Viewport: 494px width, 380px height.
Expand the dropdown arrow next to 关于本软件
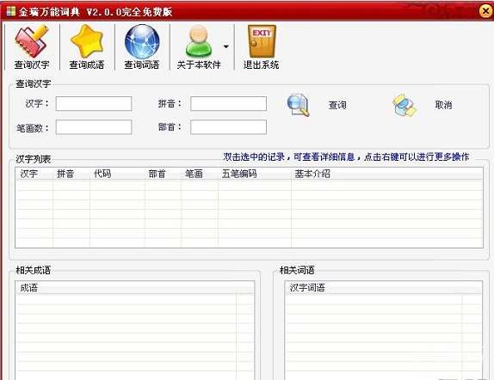[225, 46]
